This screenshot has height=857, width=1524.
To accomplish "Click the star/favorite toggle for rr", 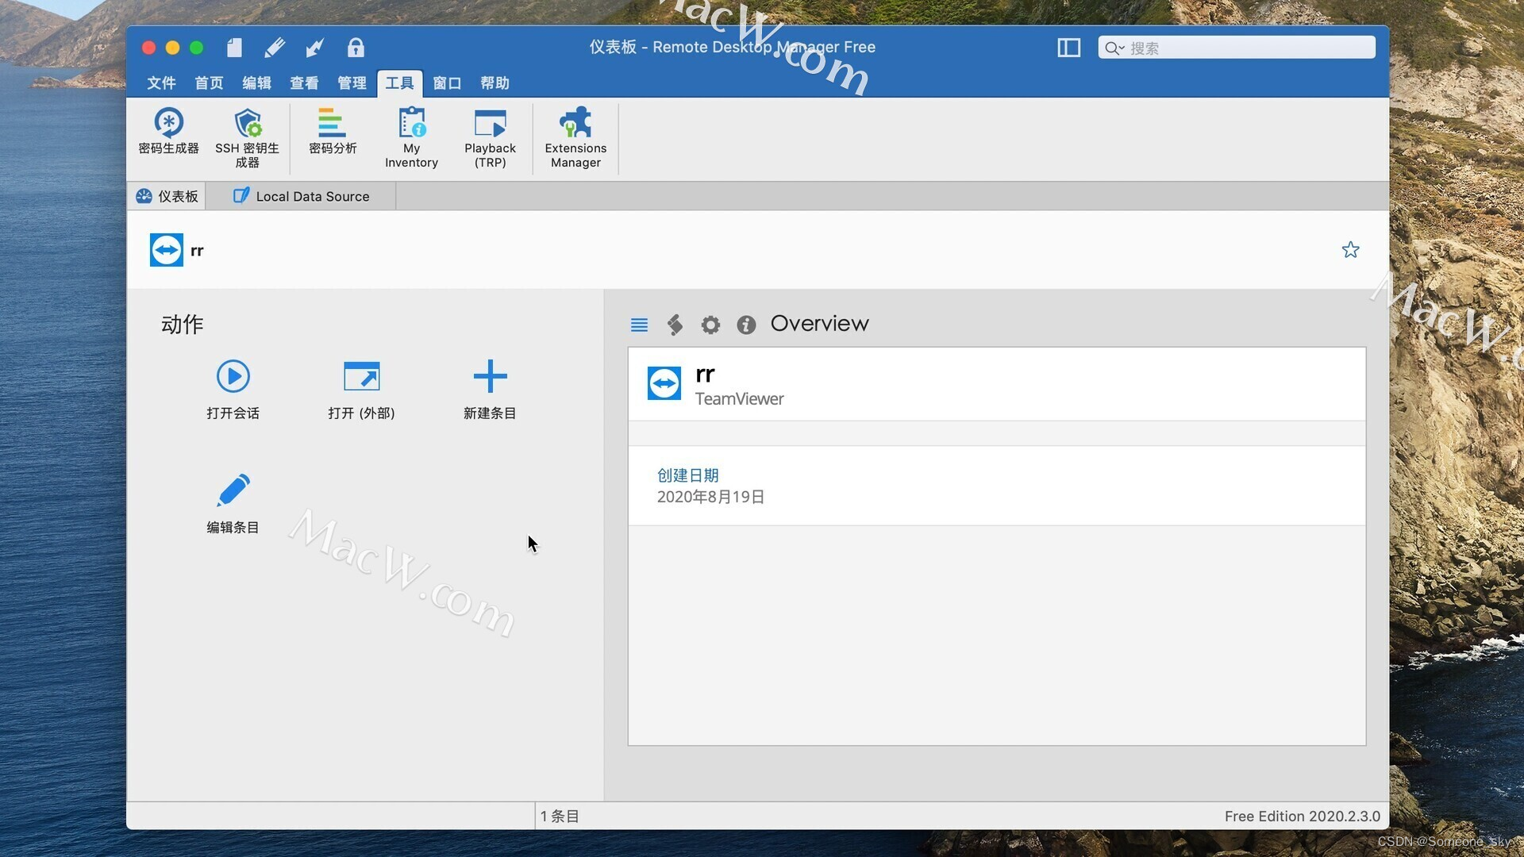I will coord(1349,249).
